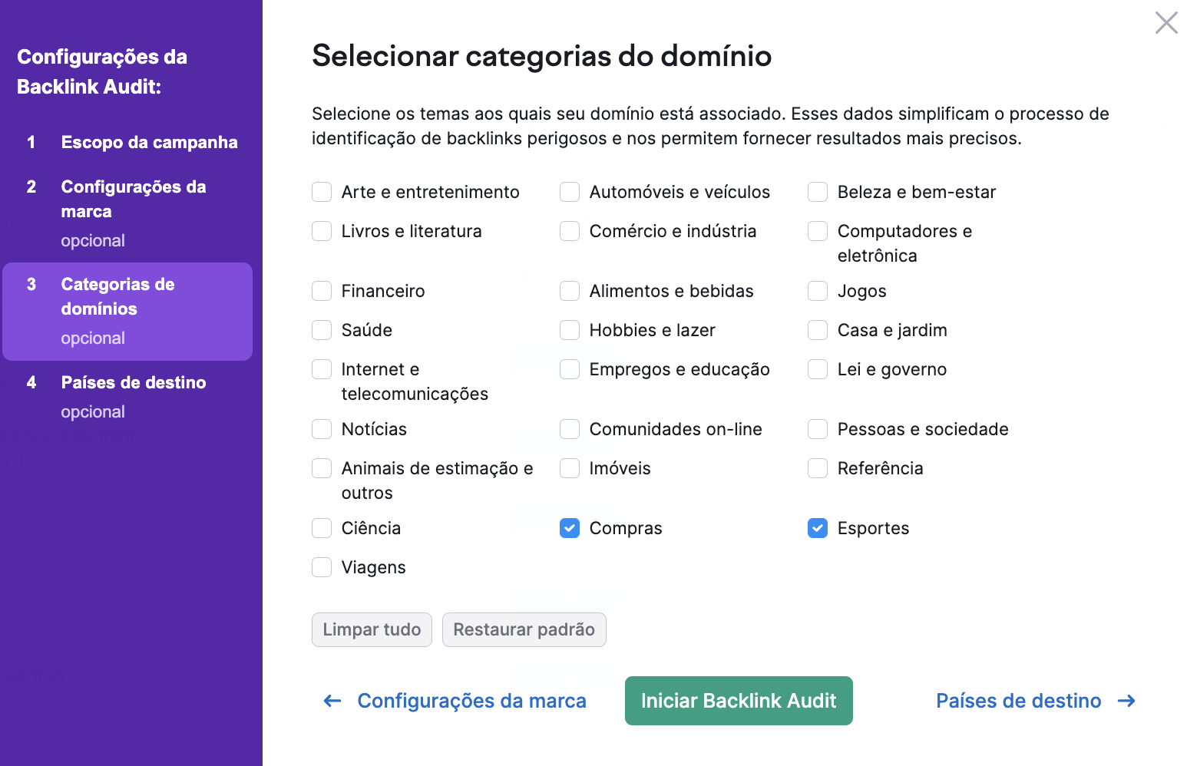1187x766 pixels.
Task: Select the Lei e governo checkbox
Action: (818, 369)
